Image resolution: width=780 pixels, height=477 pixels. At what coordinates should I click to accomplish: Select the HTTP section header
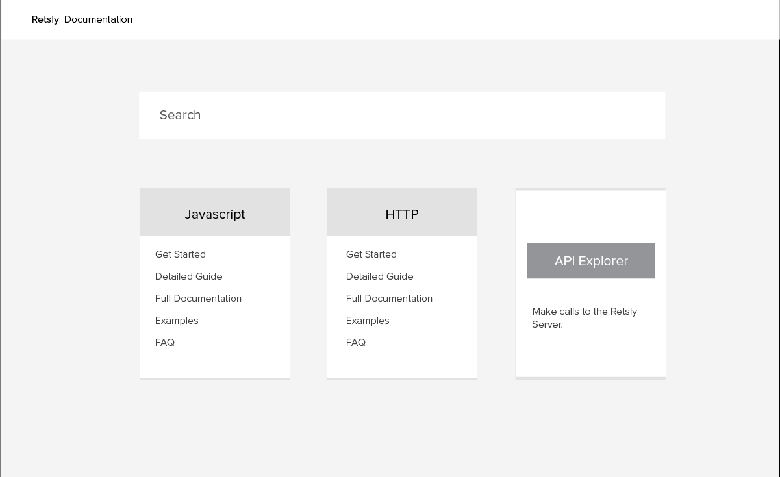point(402,214)
